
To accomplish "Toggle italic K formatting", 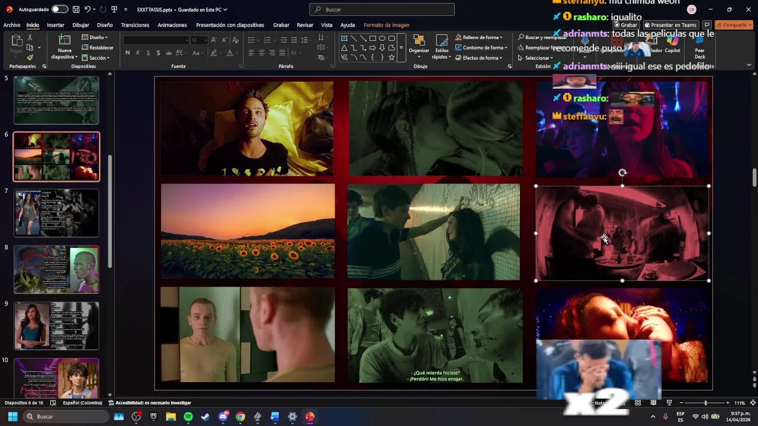I will coord(138,53).
